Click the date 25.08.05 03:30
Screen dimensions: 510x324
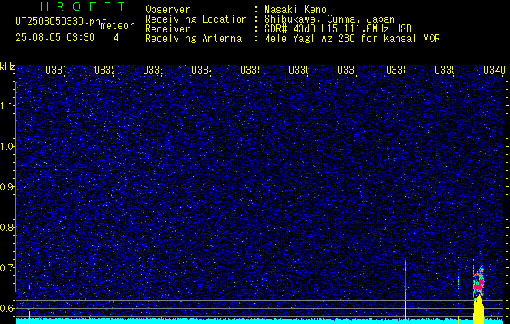55,38
